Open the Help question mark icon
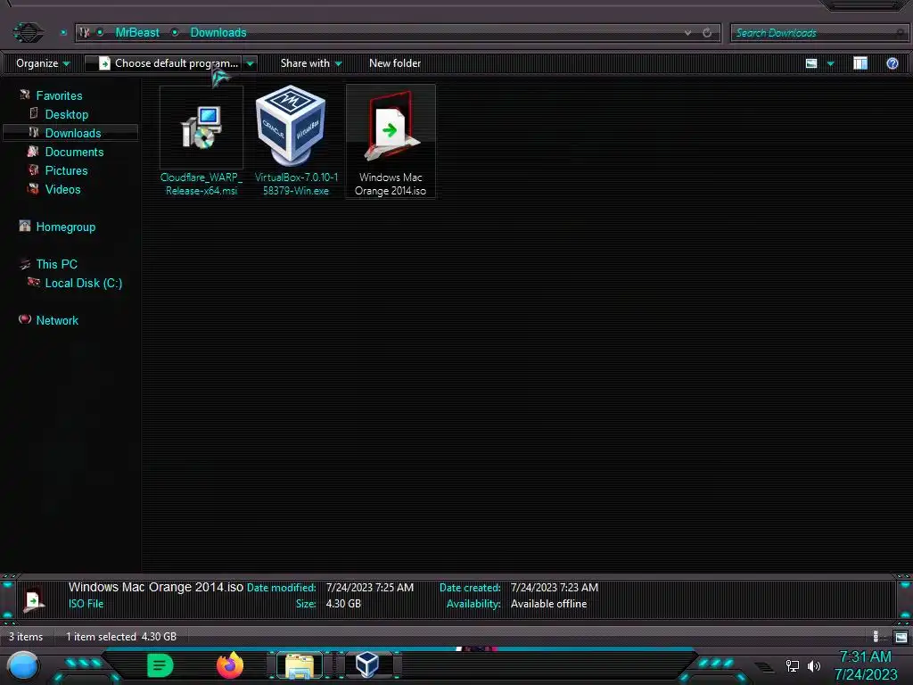The height and width of the screenshot is (685, 913). tap(892, 63)
